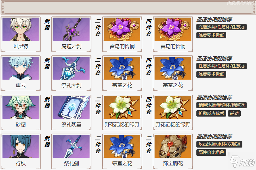Open the 祭礼大剑 weapon icon

(71, 68)
